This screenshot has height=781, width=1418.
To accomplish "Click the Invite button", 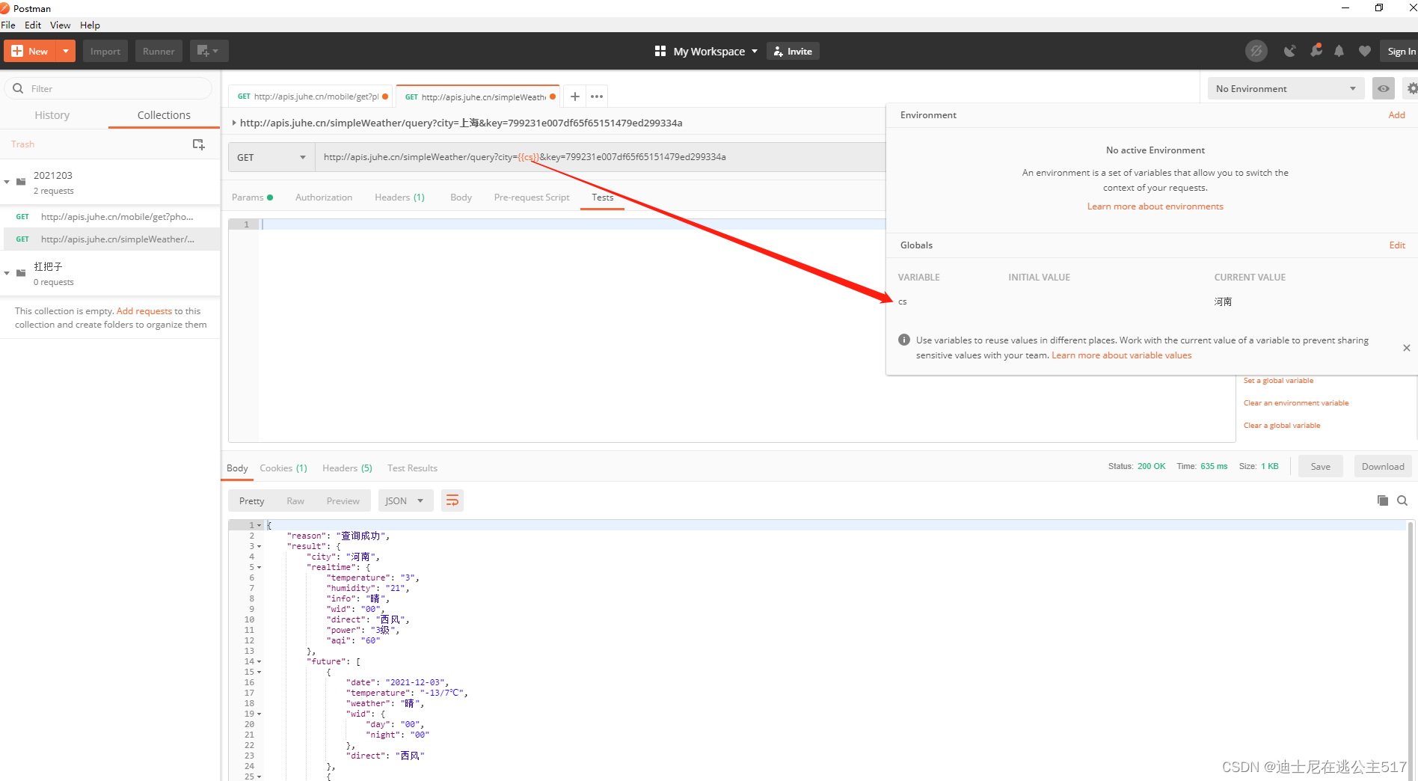I will tap(793, 51).
